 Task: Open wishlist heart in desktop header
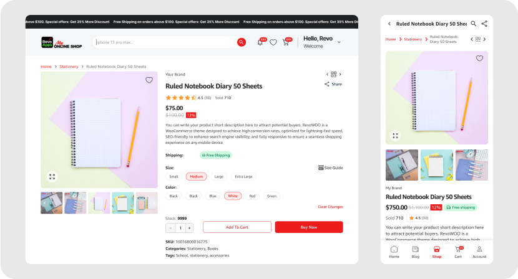point(273,42)
